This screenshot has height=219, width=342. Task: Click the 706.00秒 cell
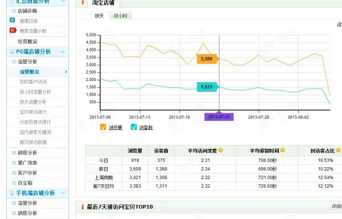tap(267, 160)
